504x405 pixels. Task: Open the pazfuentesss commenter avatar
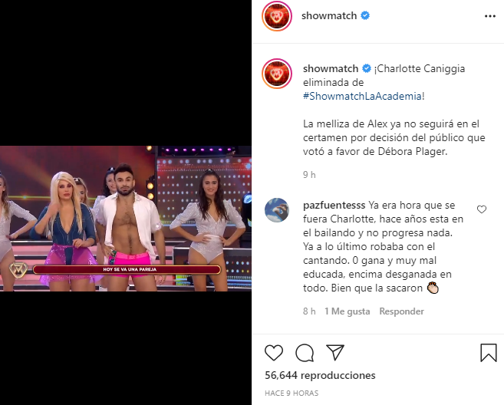pos(277,210)
